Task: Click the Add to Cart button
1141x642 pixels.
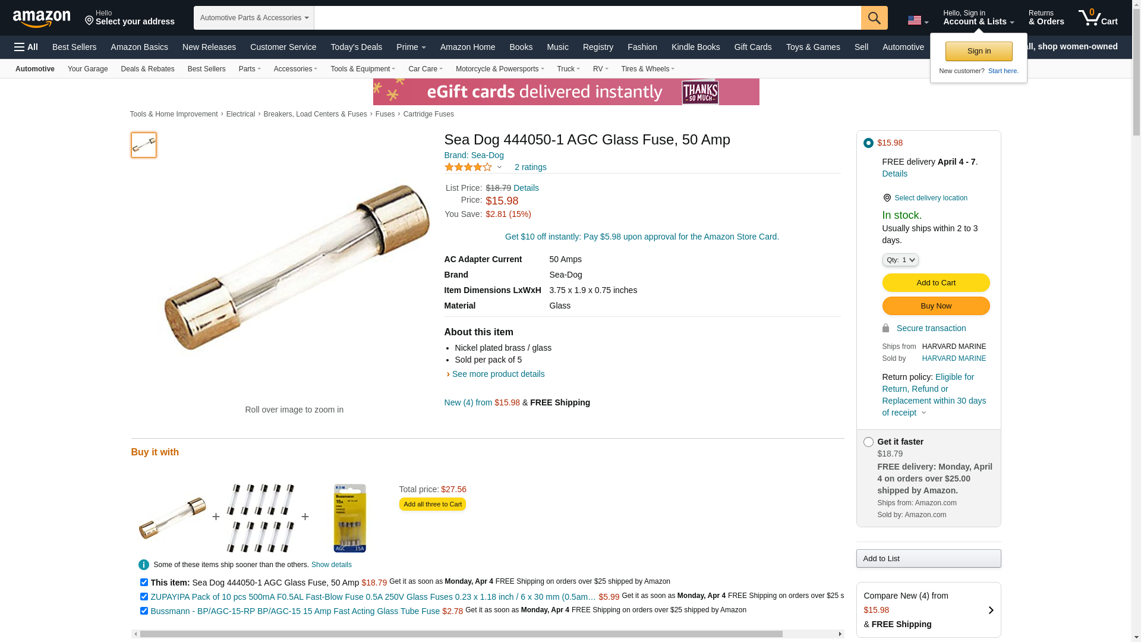Action: point(935,283)
